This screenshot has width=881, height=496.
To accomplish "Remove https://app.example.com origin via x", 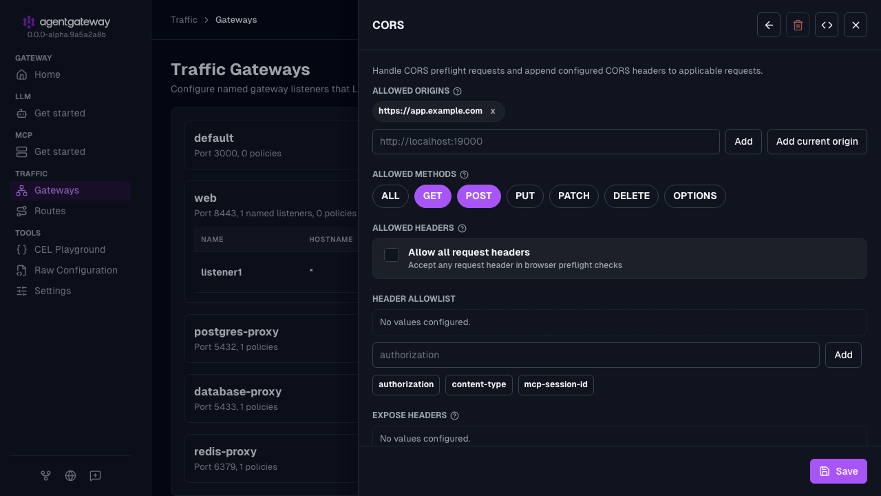I will coord(493,111).
